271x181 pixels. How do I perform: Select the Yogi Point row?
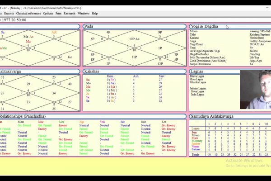click(x=197, y=44)
